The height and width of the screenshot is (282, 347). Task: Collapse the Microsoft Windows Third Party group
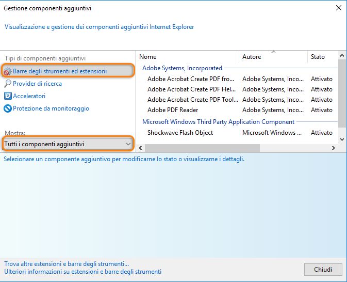pos(218,122)
